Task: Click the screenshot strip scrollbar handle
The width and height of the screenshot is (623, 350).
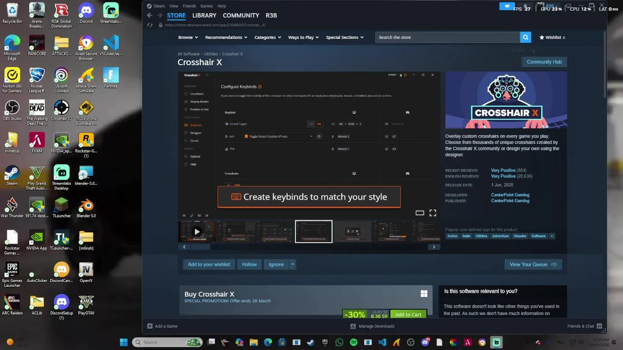Action: (200, 247)
